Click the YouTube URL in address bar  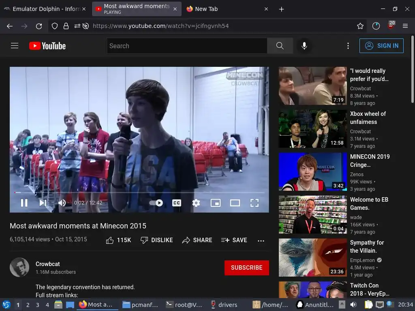pos(160,26)
